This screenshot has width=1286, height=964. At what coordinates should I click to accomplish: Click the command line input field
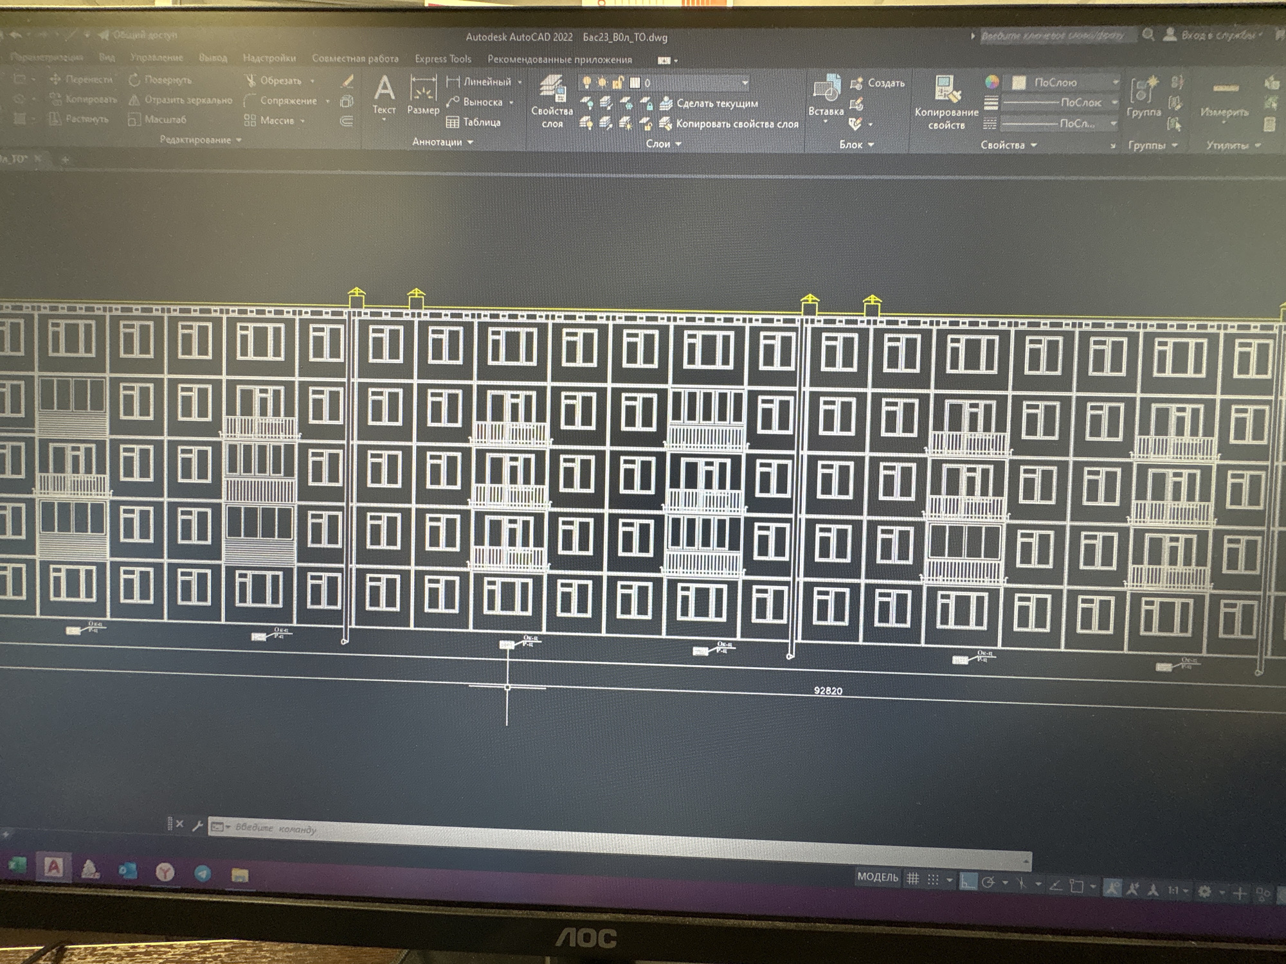[x=617, y=834]
